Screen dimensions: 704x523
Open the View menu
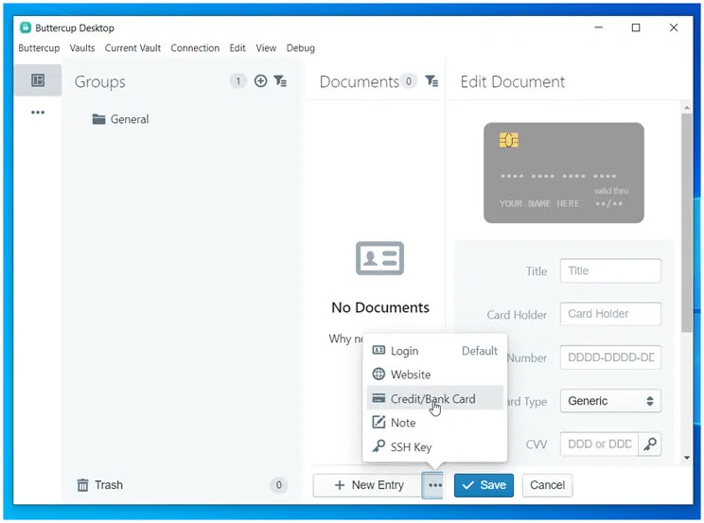coord(266,48)
